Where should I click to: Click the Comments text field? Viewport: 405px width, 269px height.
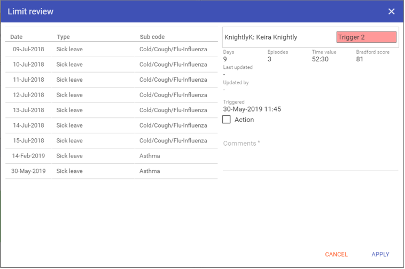[310, 157]
